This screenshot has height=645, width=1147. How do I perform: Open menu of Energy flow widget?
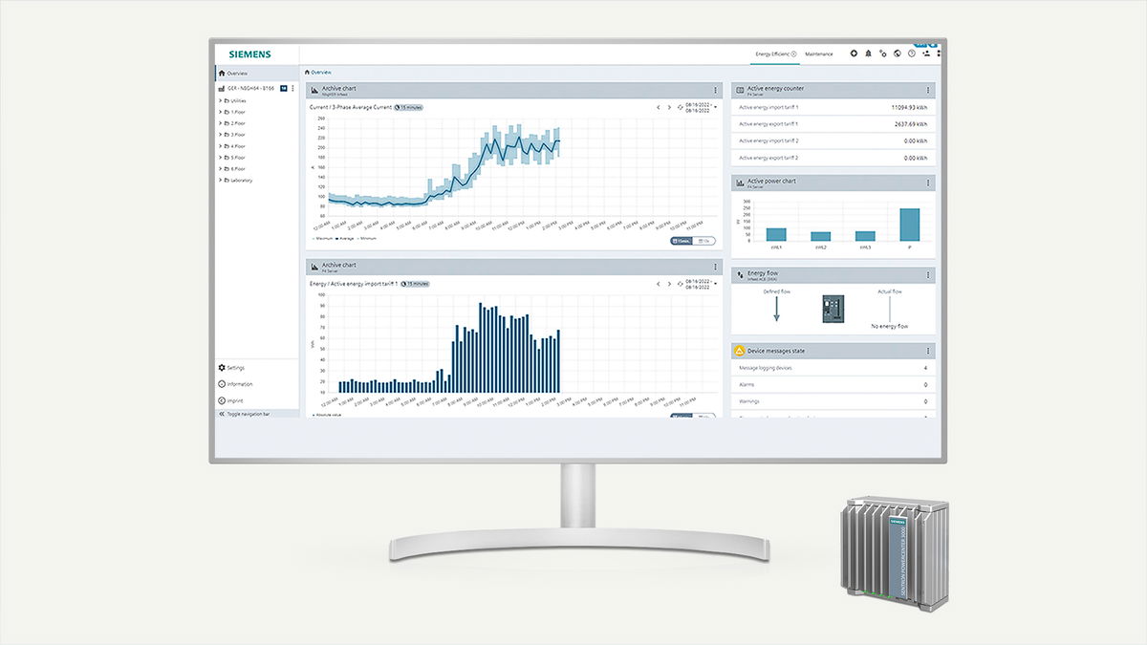(927, 275)
